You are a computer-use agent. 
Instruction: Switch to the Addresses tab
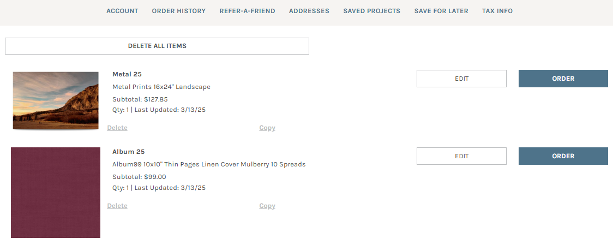[309, 11]
